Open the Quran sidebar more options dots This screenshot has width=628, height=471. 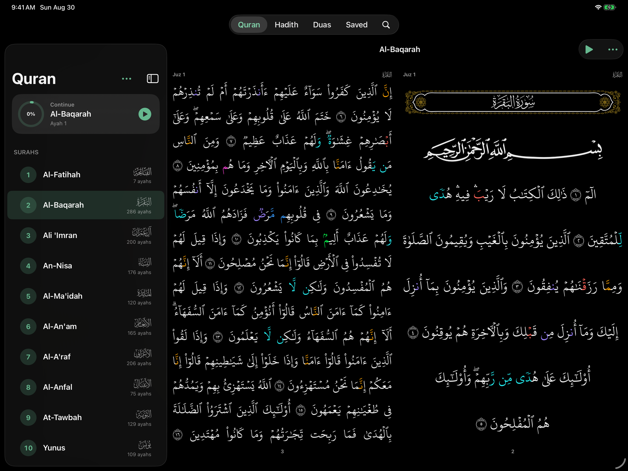tap(127, 79)
